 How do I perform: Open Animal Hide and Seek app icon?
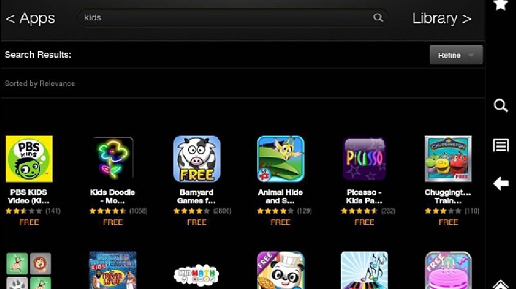[x=281, y=159]
